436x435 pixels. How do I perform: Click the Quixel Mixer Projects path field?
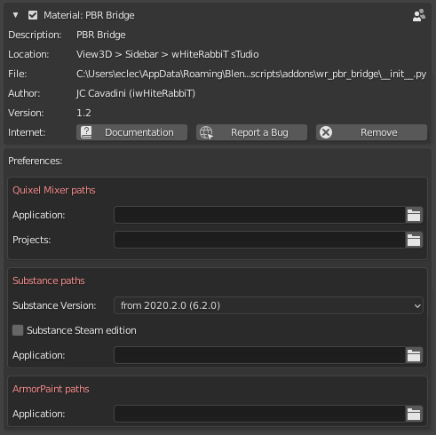259,240
